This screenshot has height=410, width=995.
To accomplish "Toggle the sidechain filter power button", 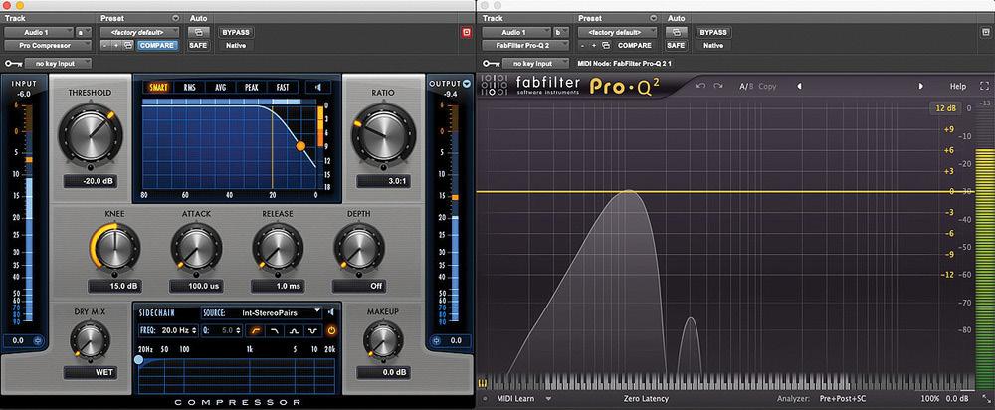I will (x=331, y=330).
